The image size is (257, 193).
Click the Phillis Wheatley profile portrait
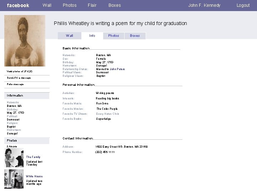(25, 41)
